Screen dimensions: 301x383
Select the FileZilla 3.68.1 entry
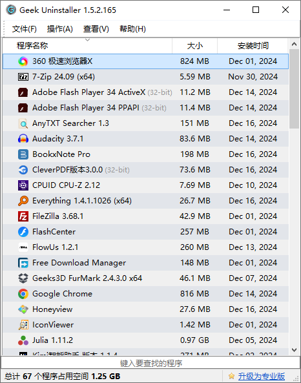pos(58,216)
